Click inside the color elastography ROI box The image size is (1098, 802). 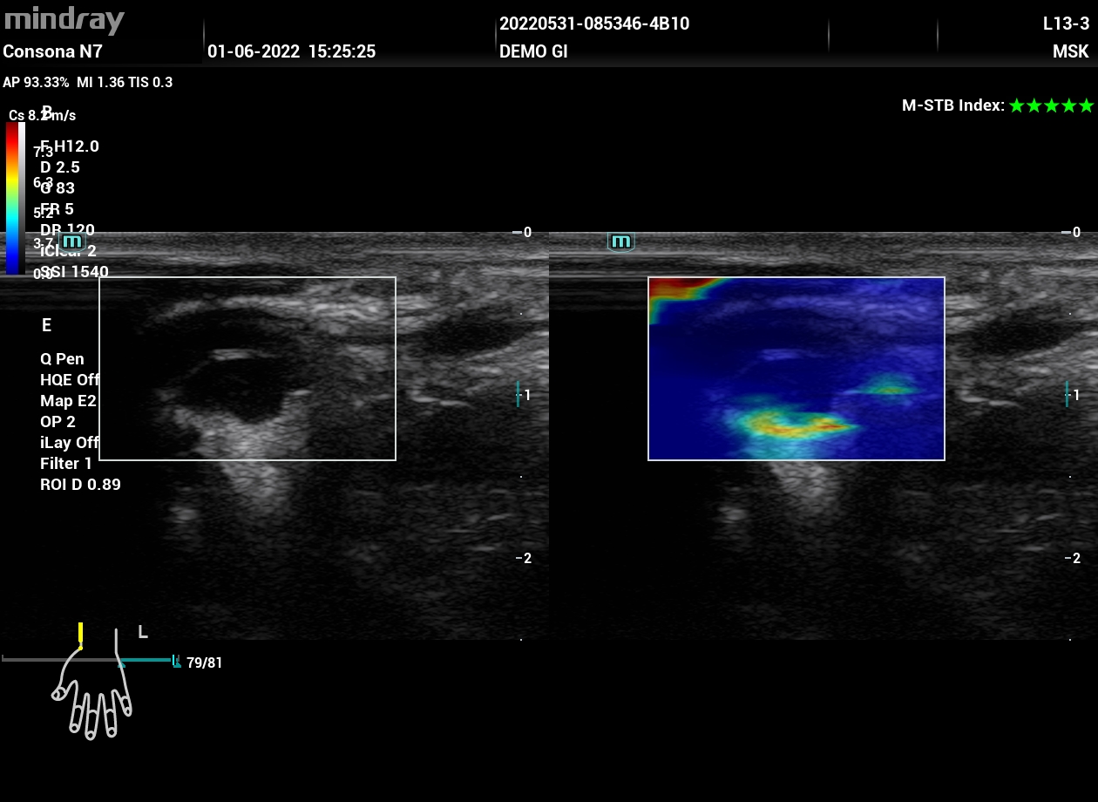[x=796, y=368]
